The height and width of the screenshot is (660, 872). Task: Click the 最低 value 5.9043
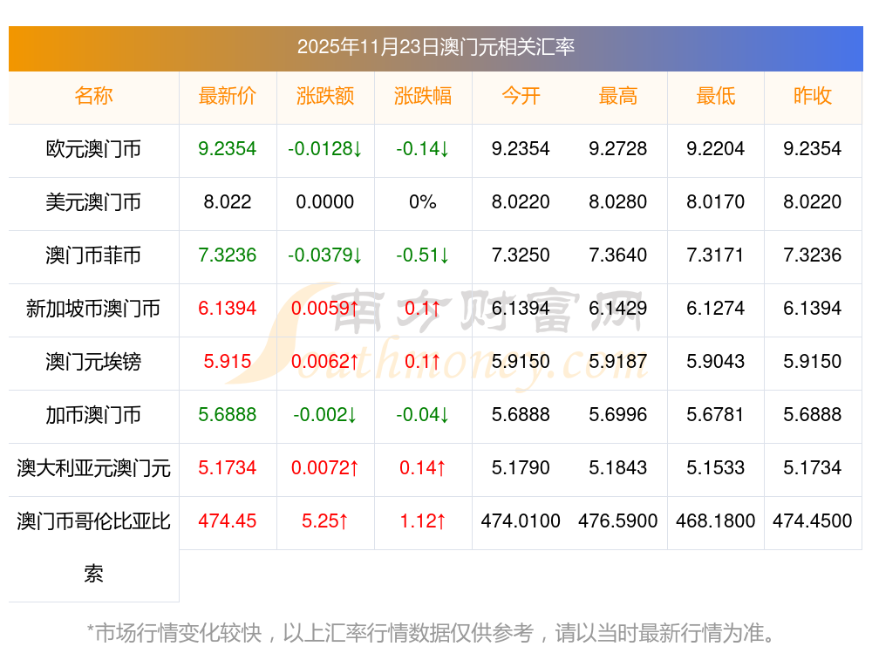coord(716,361)
